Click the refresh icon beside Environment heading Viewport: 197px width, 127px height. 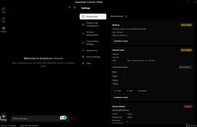pyautogui.click(x=126, y=16)
